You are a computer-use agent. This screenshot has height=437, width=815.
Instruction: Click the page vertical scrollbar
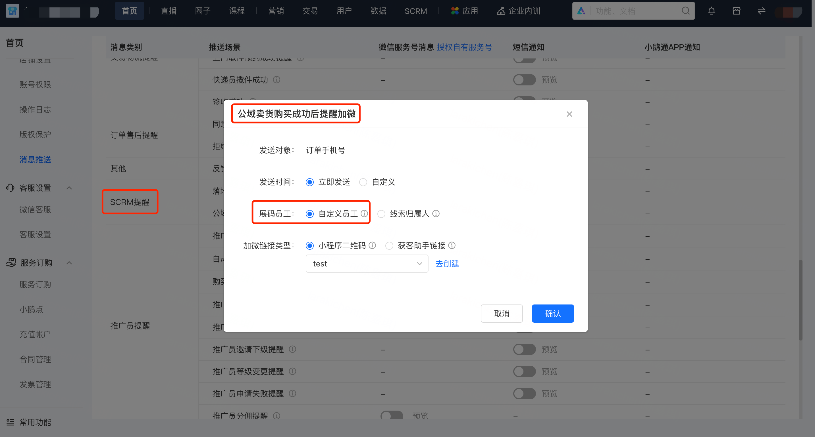pyautogui.click(x=801, y=300)
